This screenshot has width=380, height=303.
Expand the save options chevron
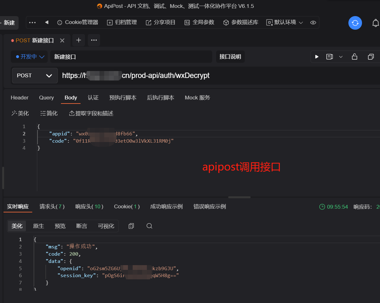click(x=341, y=57)
